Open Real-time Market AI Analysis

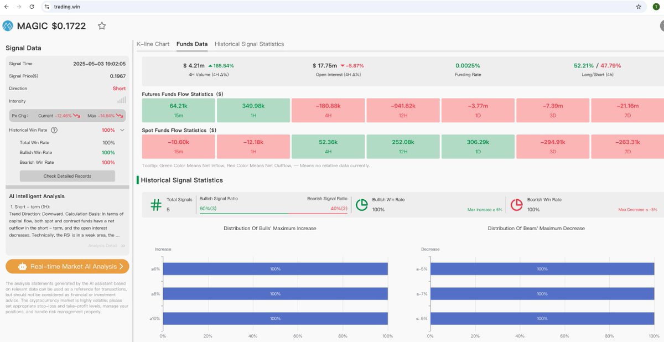point(68,266)
